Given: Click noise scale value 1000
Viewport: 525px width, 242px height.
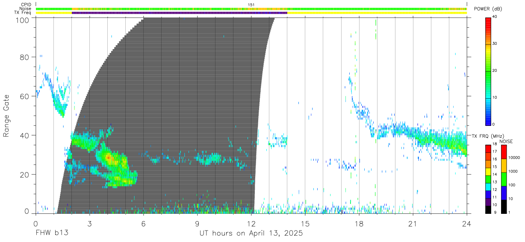Looking at the screenshot, I should tap(512, 171).
